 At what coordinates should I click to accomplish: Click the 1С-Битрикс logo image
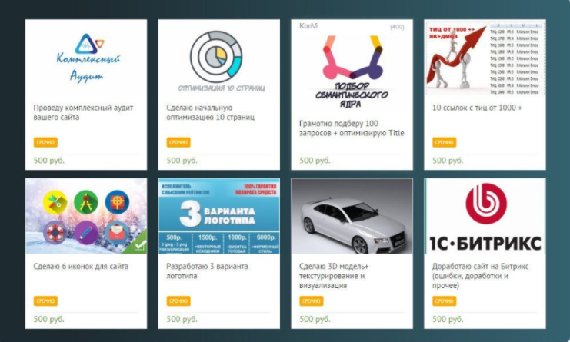pyautogui.click(x=485, y=216)
